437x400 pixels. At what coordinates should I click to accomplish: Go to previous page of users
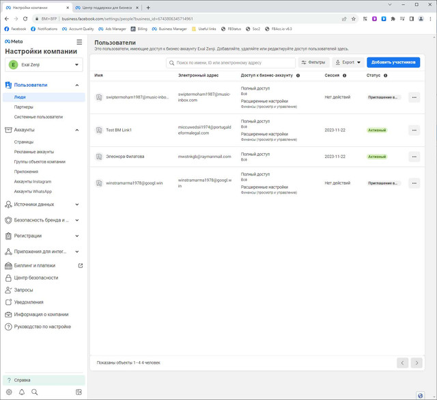(402, 363)
